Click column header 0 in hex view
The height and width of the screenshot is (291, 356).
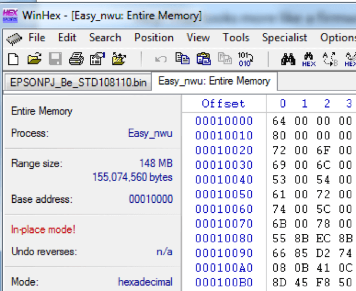click(282, 103)
